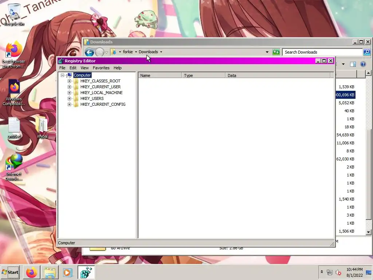Click the taskbar clock showing 10:44 PM

354,272
